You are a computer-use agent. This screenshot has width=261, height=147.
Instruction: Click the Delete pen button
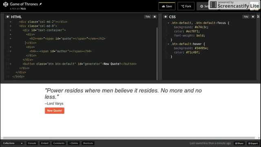(x=73, y=143)
